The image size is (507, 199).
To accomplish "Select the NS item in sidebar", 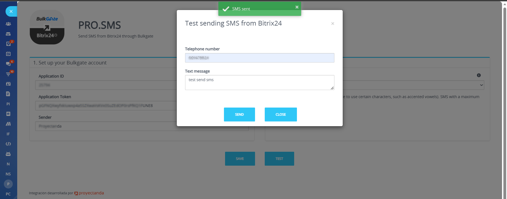I will click(x=8, y=174).
